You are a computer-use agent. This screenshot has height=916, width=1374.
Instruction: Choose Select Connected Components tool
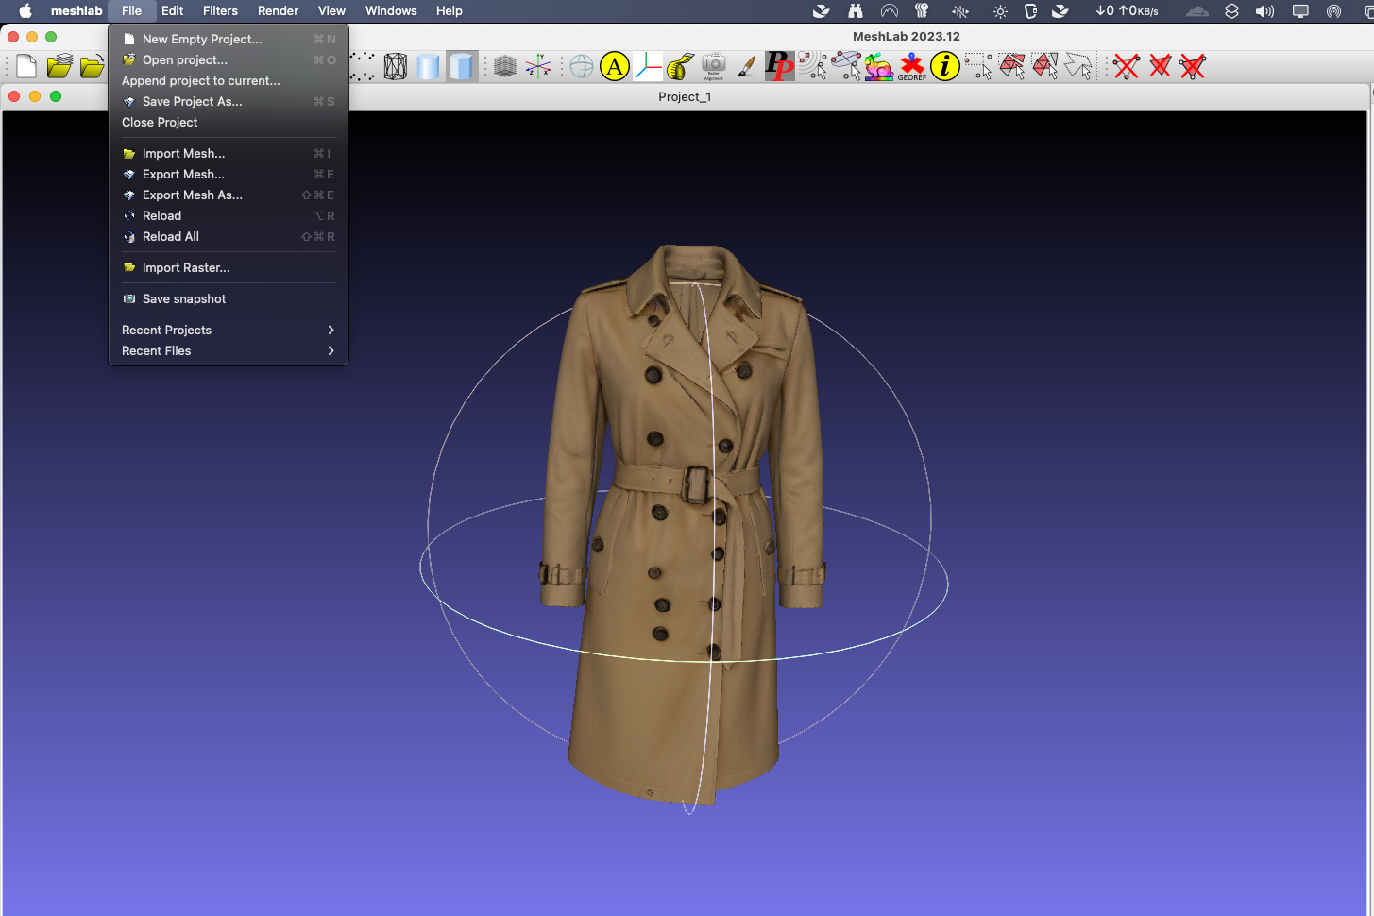(x=1045, y=66)
